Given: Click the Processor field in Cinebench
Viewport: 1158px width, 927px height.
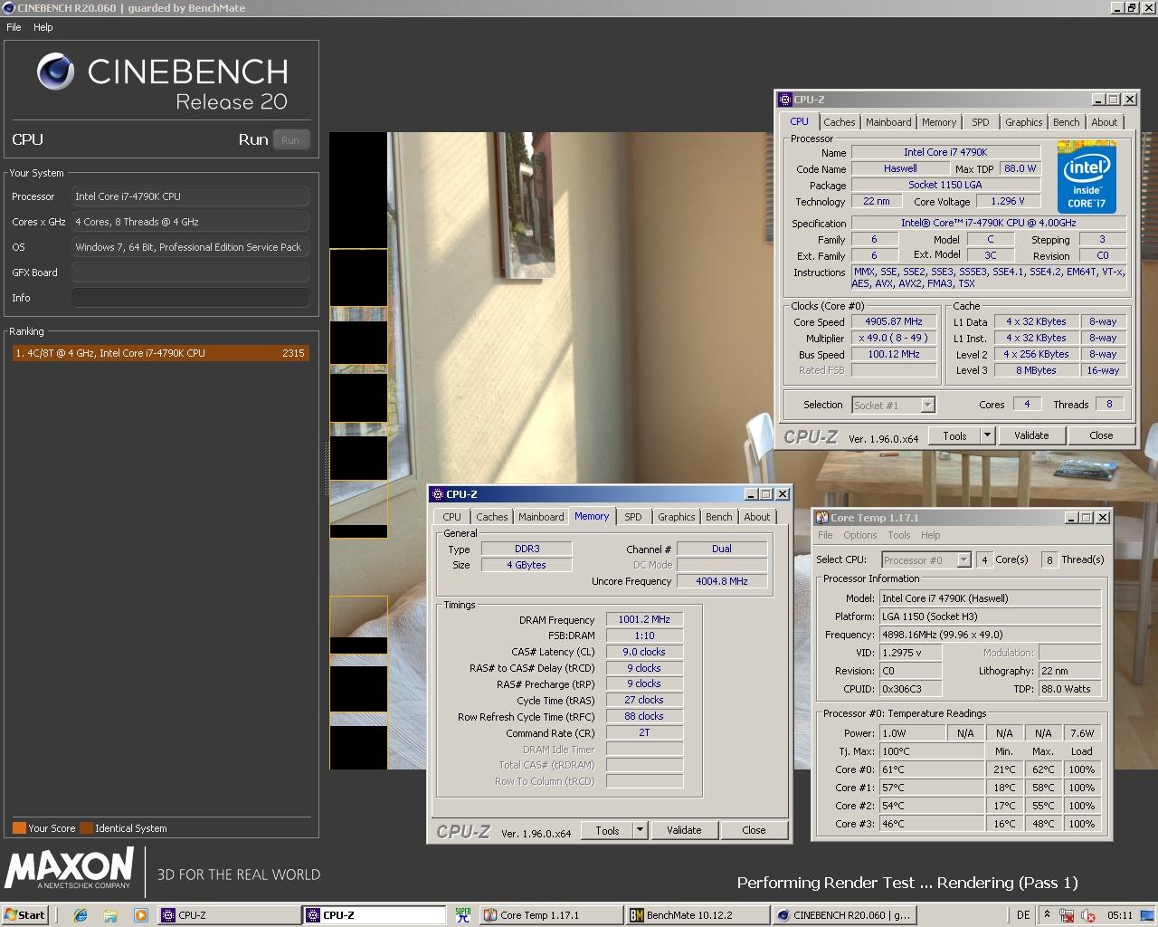Looking at the screenshot, I should coord(190,196).
